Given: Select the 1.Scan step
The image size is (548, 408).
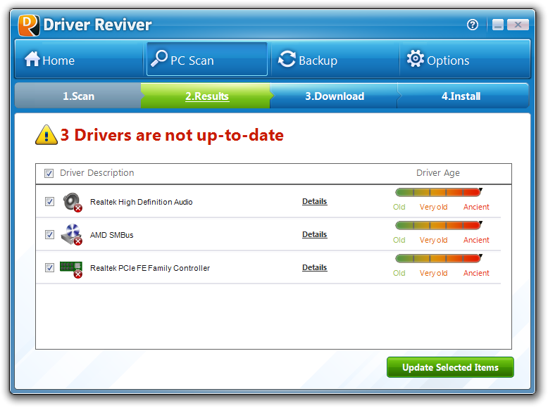Looking at the screenshot, I should coord(78,96).
